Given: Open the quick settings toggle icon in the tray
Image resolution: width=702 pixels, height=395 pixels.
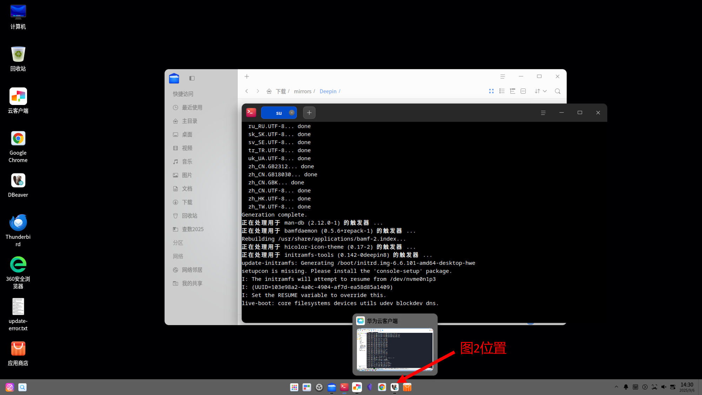Looking at the screenshot, I should tap(673, 387).
